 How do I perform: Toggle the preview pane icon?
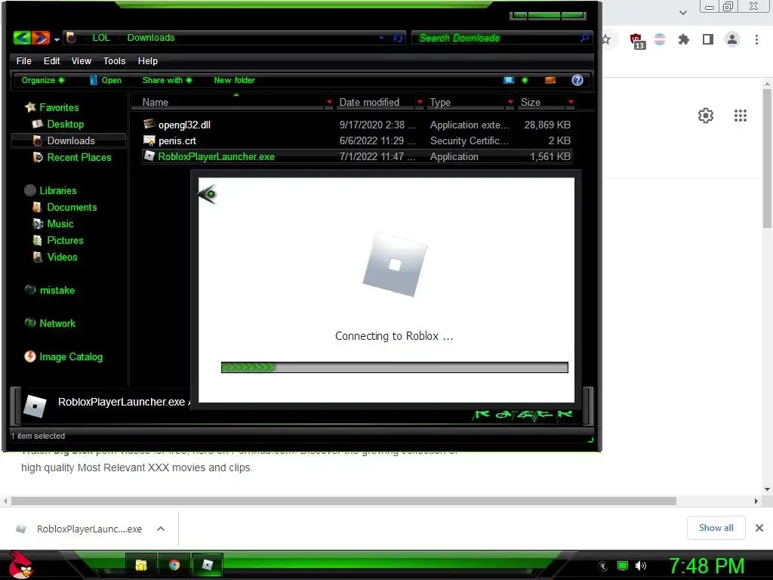point(550,80)
